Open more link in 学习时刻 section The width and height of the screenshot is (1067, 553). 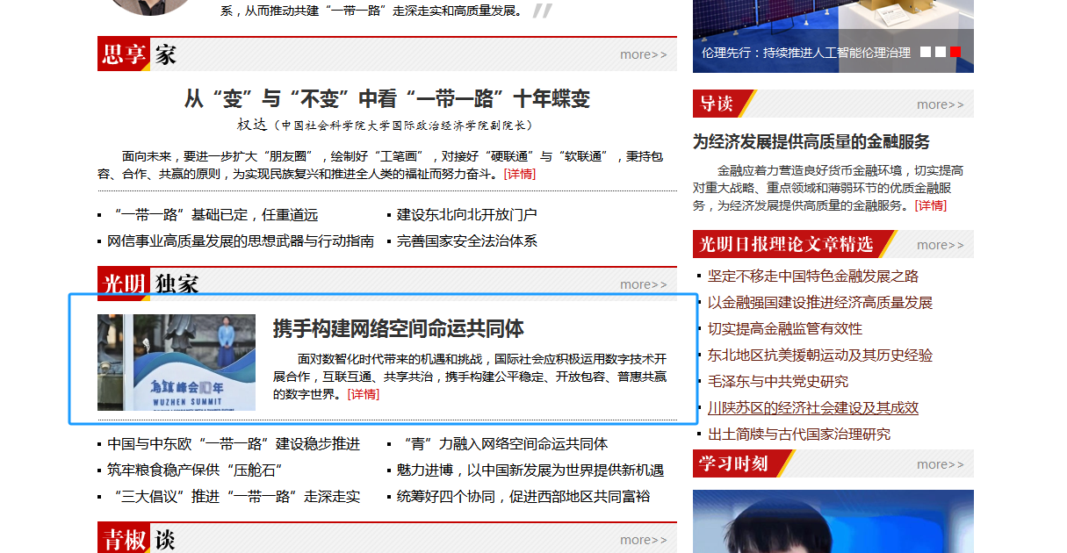[940, 464]
